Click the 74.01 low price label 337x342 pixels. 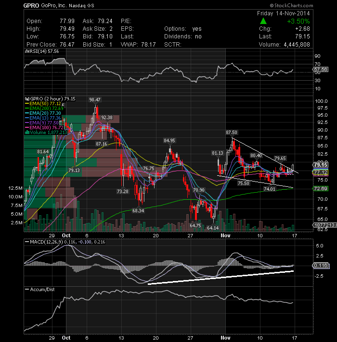(x=270, y=189)
